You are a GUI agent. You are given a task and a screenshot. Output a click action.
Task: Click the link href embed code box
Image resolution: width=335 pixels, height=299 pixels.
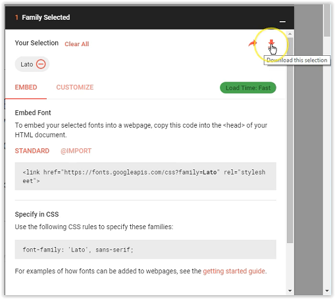pyautogui.click(x=146, y=176)
